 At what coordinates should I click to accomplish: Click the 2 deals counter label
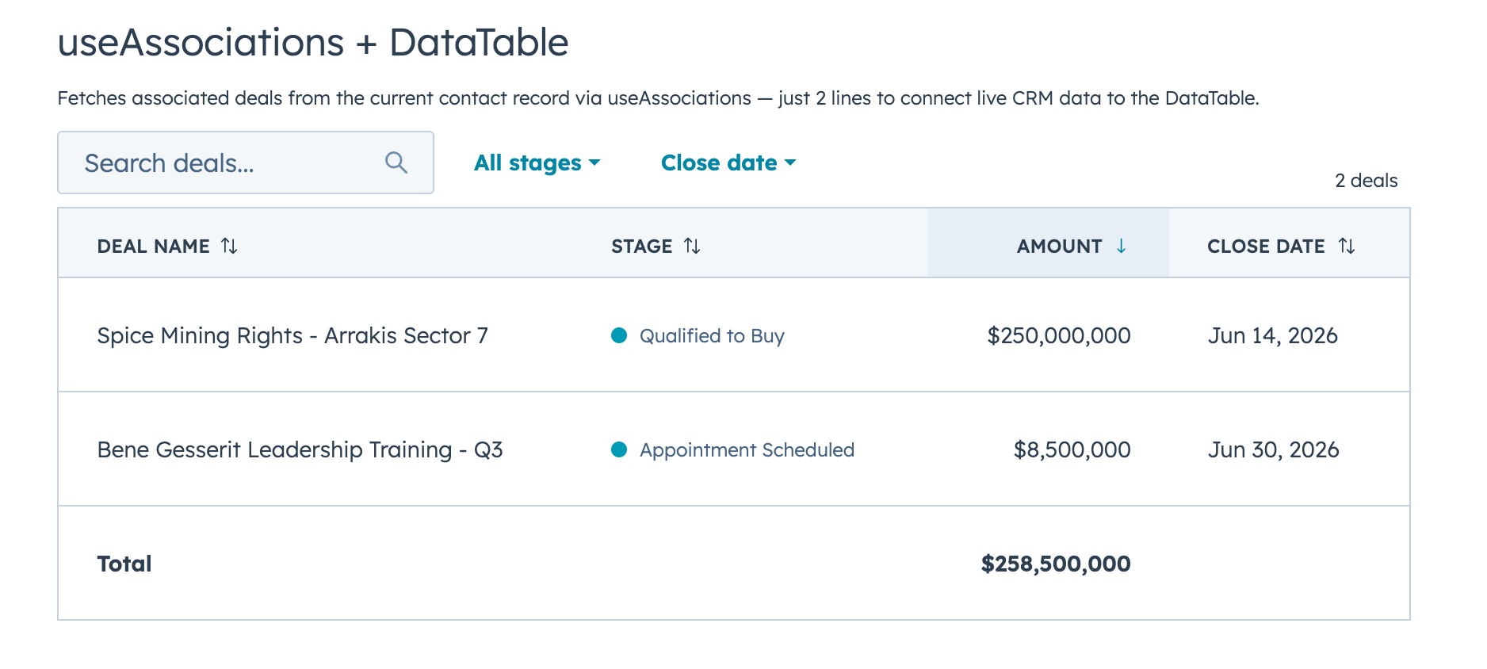[1366, 180]
